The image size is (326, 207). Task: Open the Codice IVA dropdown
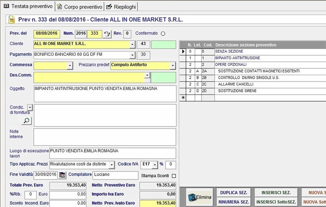154,165
